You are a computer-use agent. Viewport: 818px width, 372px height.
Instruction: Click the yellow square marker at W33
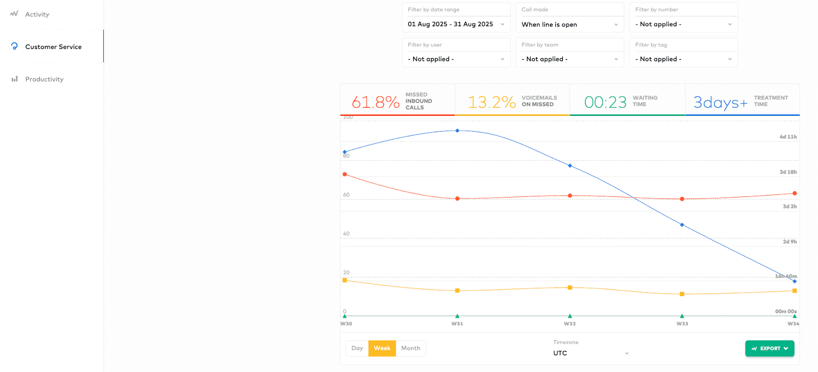682,294
